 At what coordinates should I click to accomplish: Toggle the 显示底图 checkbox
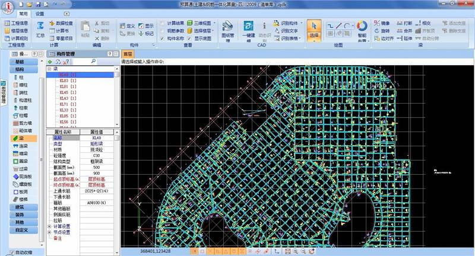(191, 38)
